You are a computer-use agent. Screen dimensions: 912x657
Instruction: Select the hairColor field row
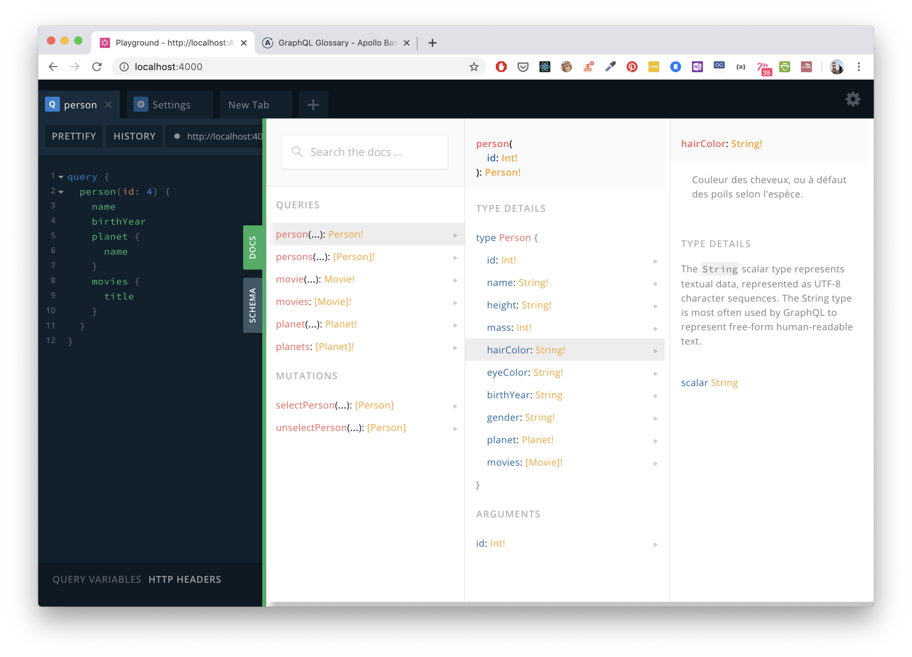coord(565,350)
